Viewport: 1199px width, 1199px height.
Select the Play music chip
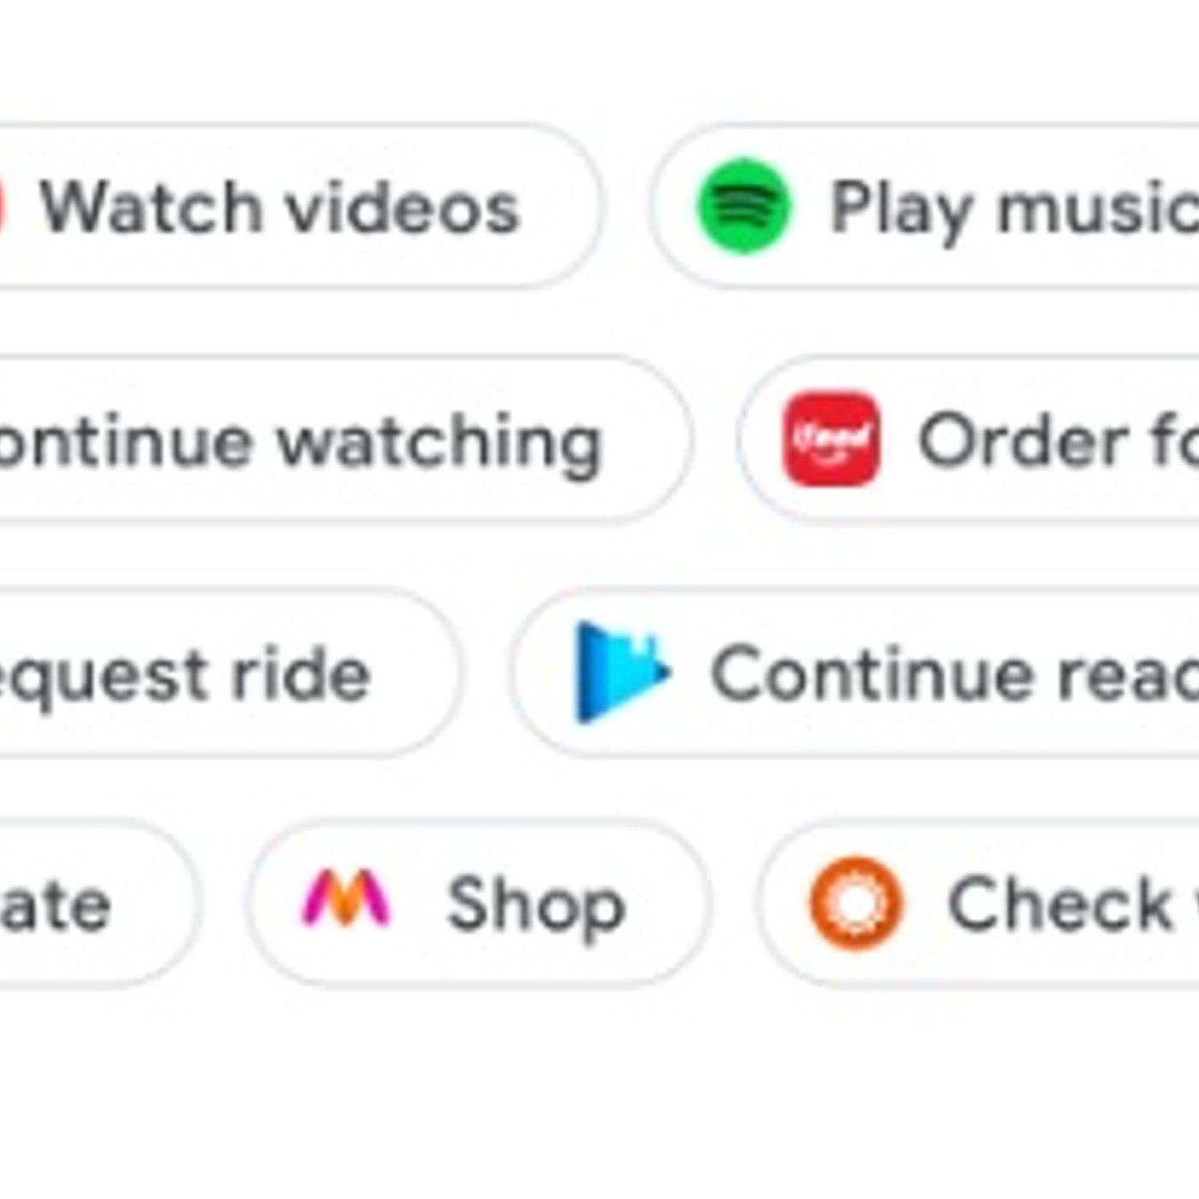pos(925,206)
